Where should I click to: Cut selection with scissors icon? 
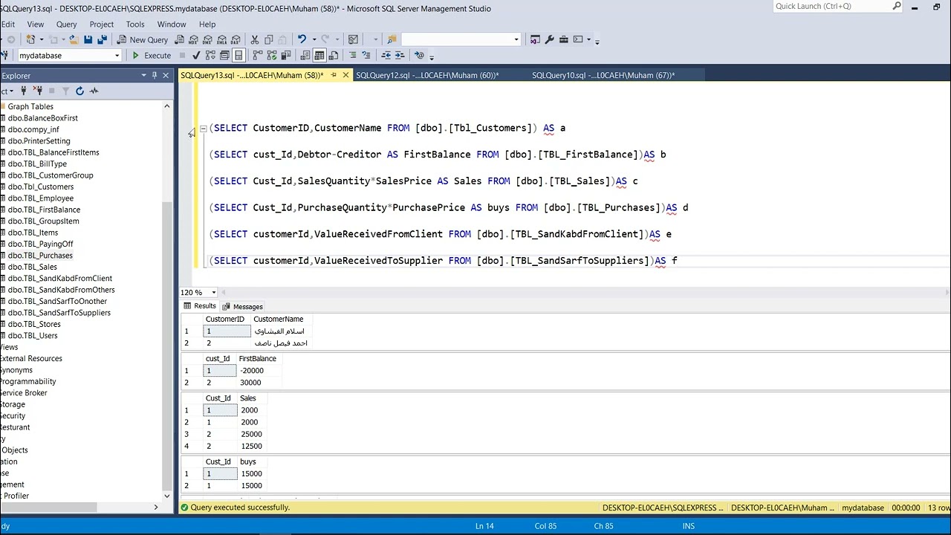click(254, 39)
